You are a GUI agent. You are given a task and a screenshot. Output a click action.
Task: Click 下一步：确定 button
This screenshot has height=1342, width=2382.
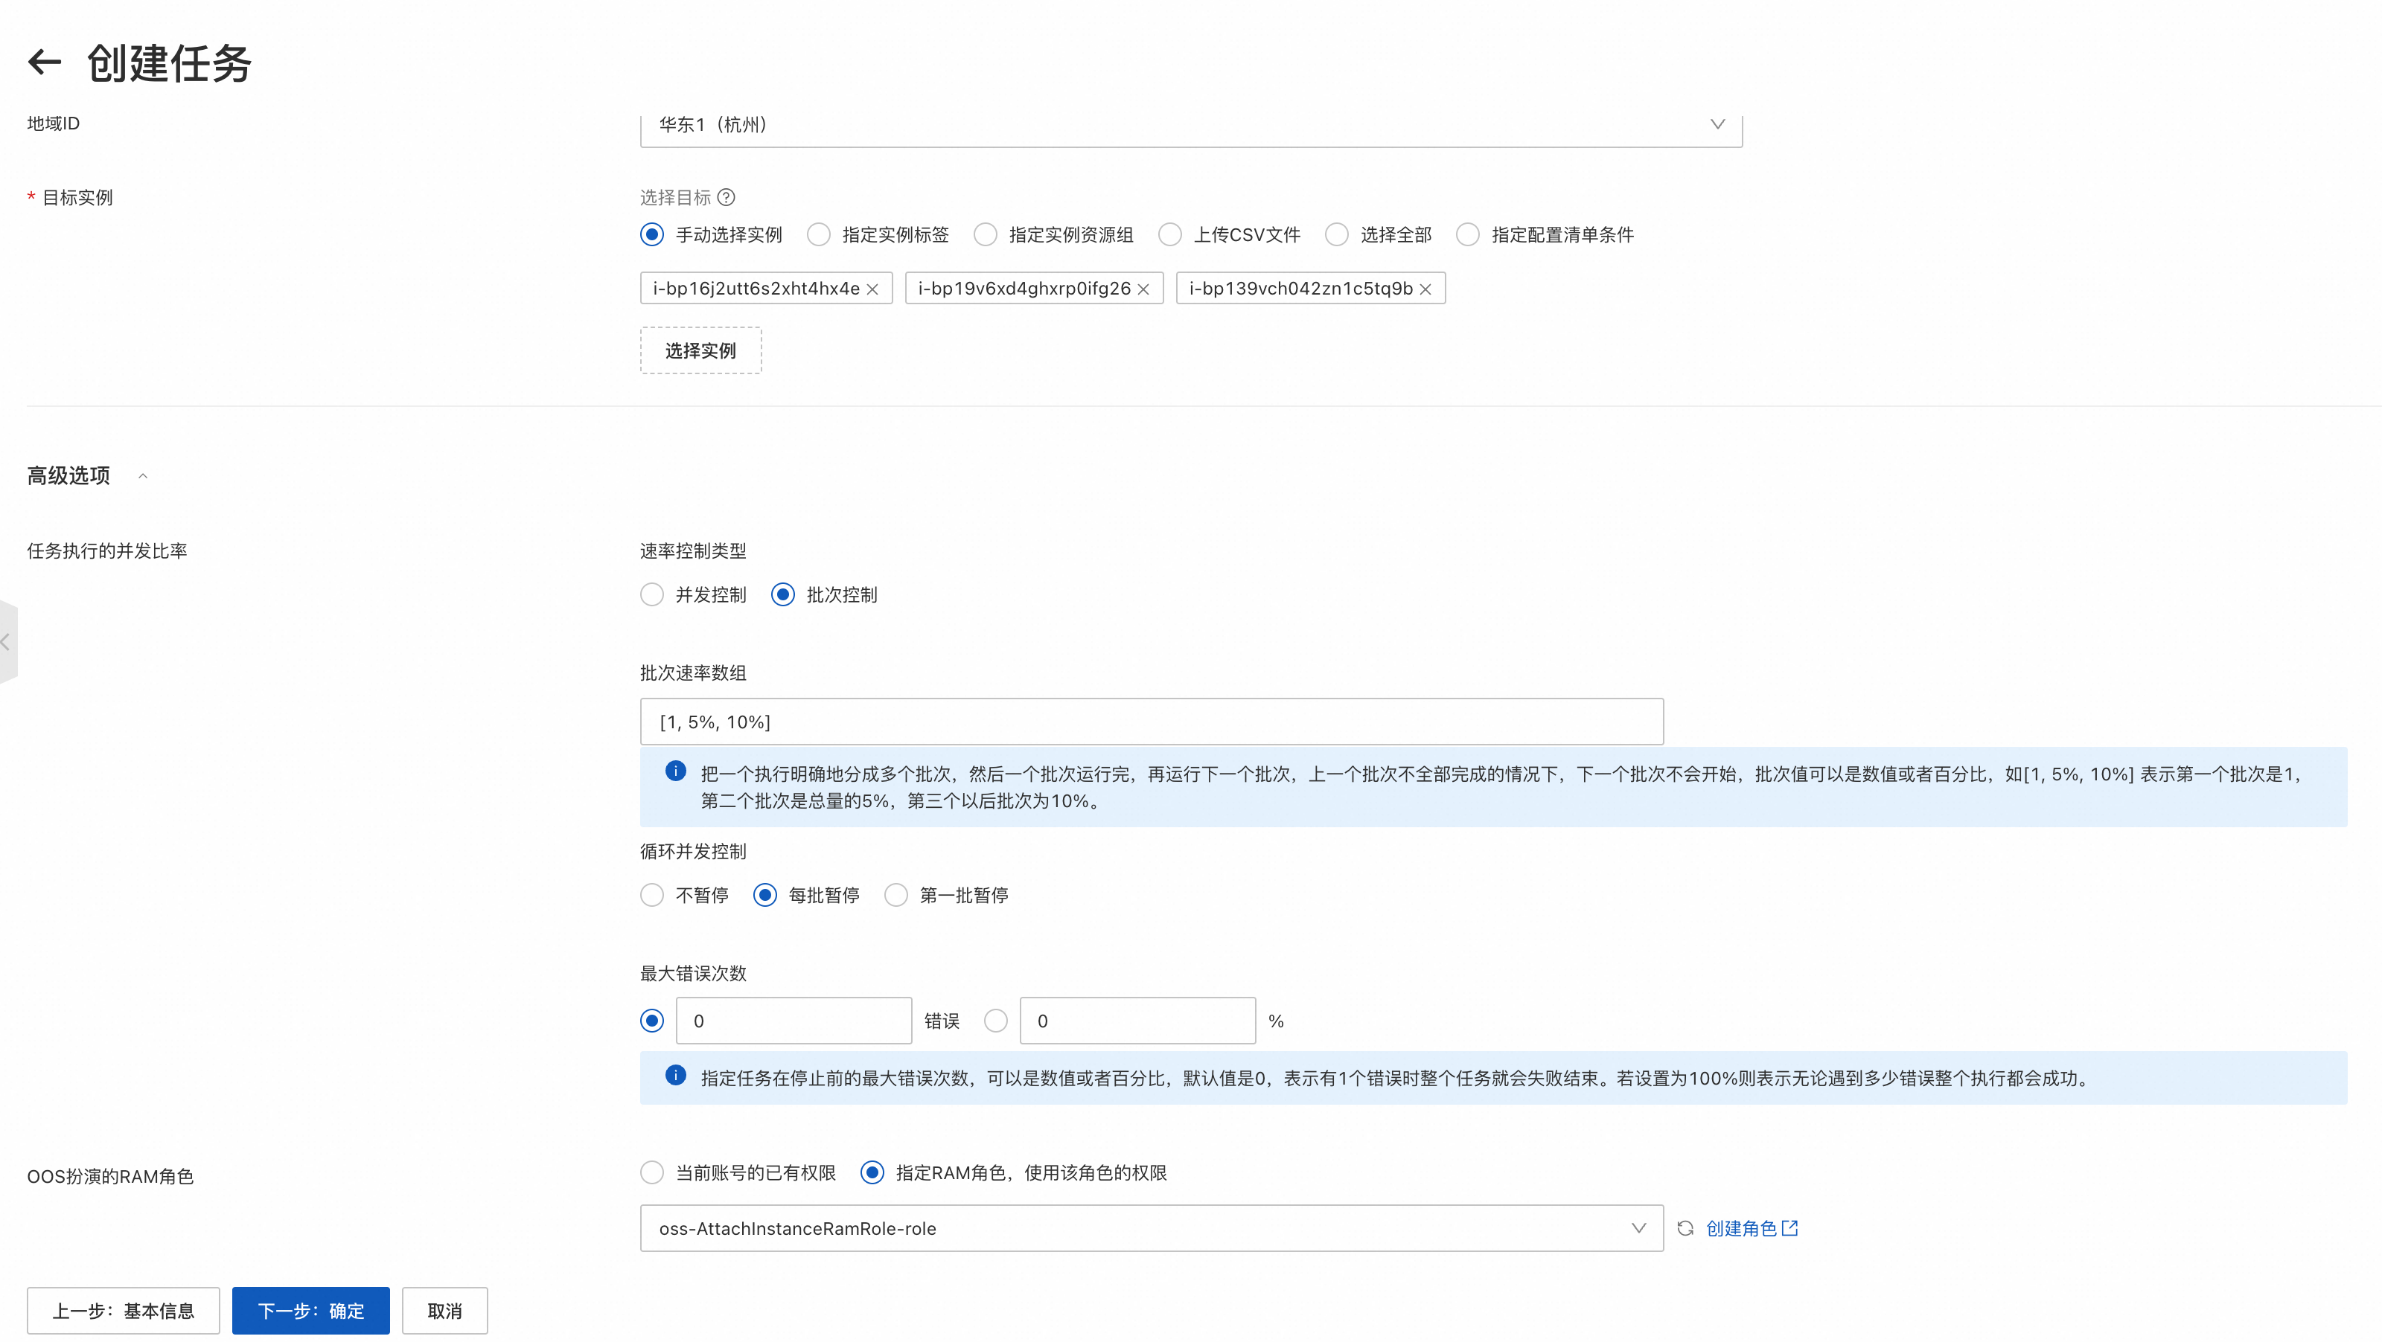click(x=310, y=1311)
